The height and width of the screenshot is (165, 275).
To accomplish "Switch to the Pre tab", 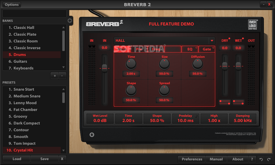I will (x=139, y=49).
